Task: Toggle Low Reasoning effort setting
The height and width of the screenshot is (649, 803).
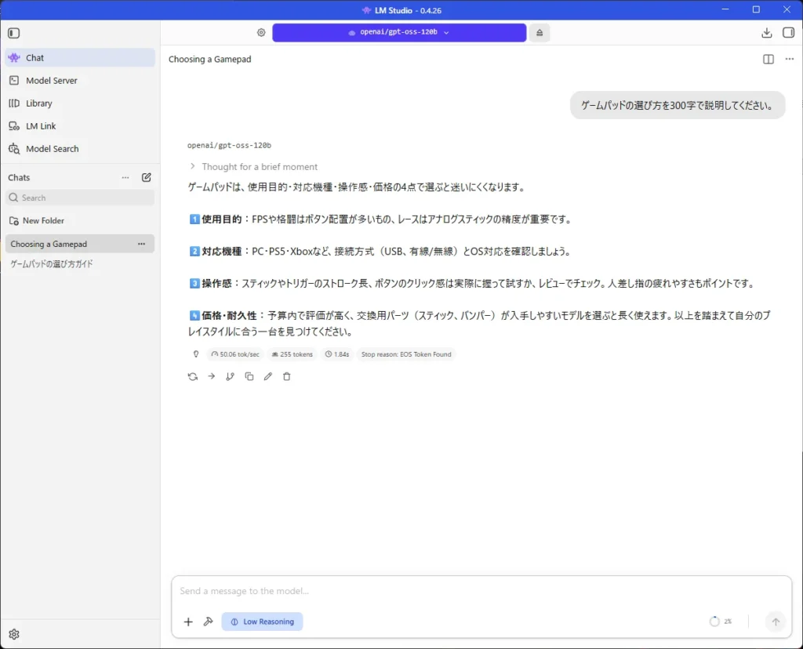Action: (262, 622)
